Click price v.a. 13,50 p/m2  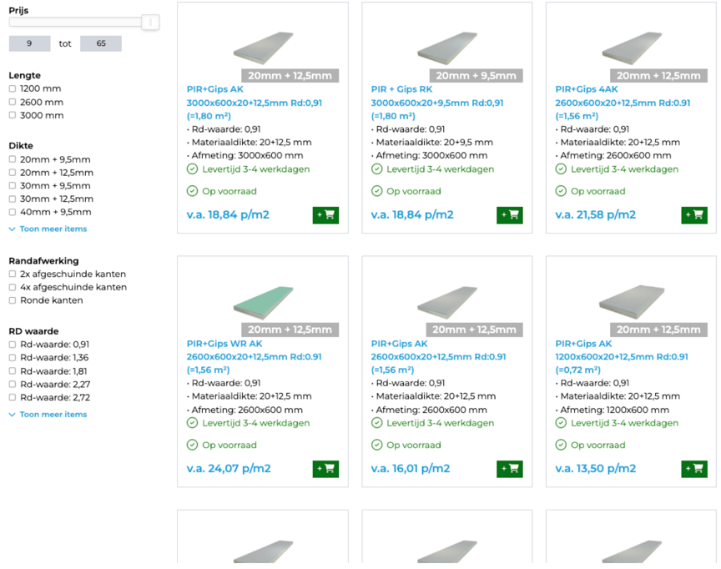click(x=596, y=469)
